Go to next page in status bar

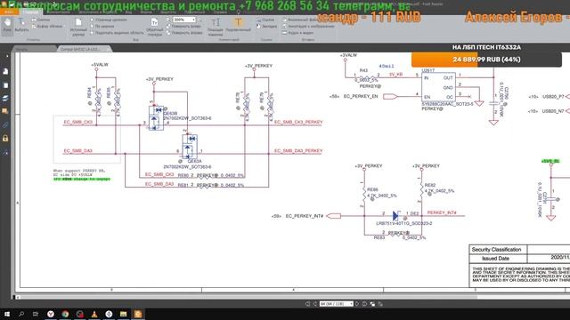coord(357,304)
